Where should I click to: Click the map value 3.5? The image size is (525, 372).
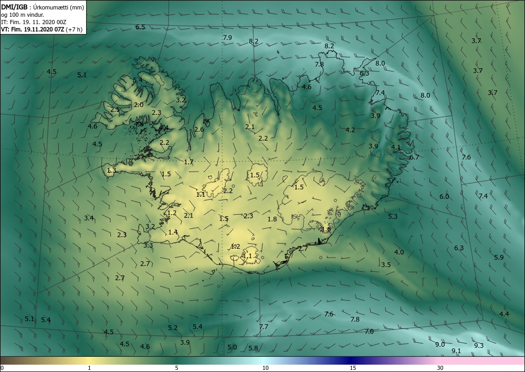pyautogui.click(x=386, y=264)
